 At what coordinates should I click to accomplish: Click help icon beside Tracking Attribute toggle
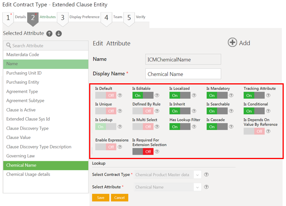click(x=268, y=95)
